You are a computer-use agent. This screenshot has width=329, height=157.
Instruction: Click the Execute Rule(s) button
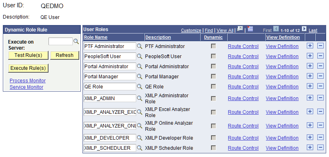point(28,68)
